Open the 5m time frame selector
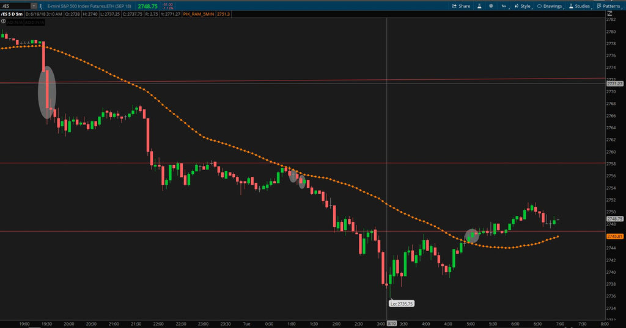Screen dimensions: 626x328 [504, 6]
